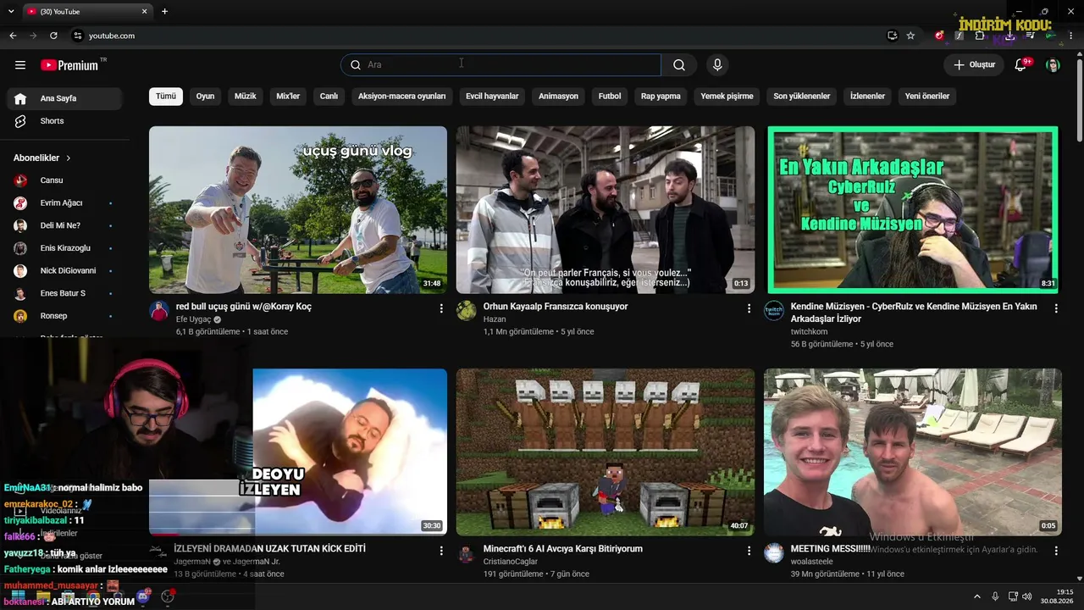Open Ronsep subscription in sidebar

coord(64,316)
